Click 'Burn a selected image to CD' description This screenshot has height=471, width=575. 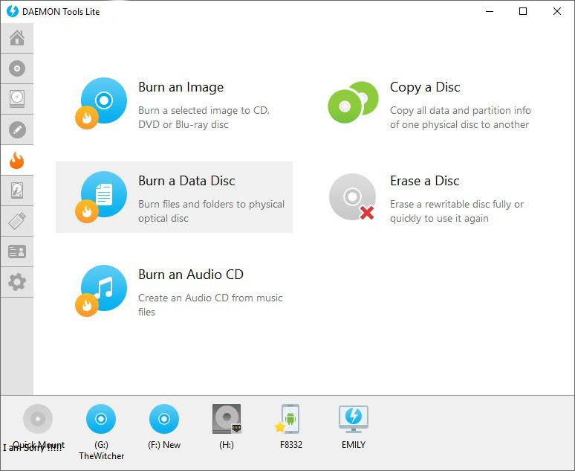tap(204, 118)
